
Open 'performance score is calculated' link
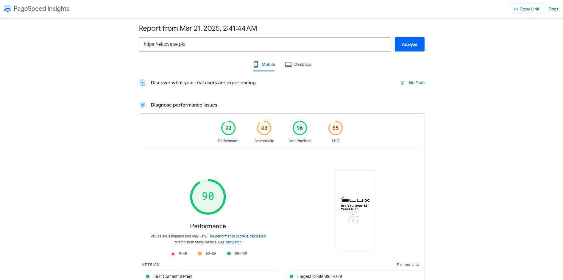[x=240, y=236]
